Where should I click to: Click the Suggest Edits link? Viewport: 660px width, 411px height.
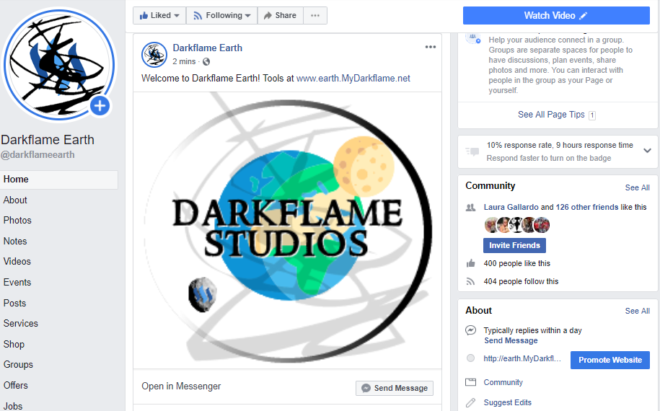pyautogui.click(x=508, y=402)
